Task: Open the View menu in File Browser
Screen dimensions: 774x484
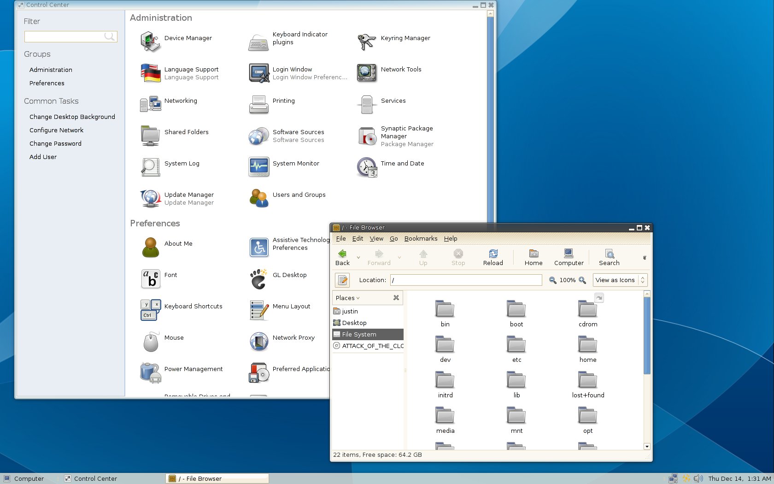Action: pyautogui.click(x=376, y=238)
